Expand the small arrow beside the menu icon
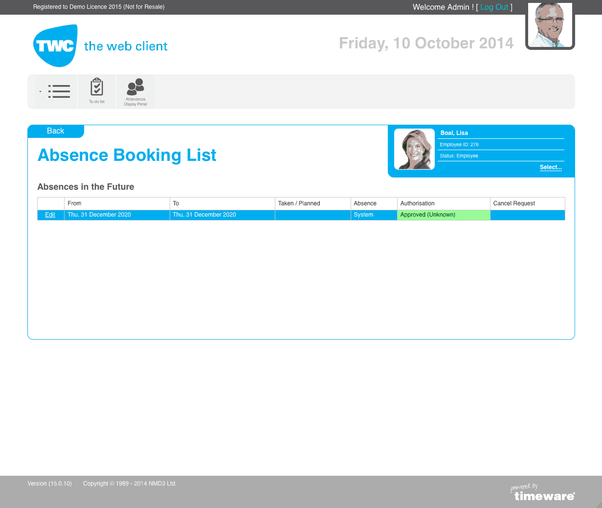Screen dimensions: 602x508 (x=40, y=91)
